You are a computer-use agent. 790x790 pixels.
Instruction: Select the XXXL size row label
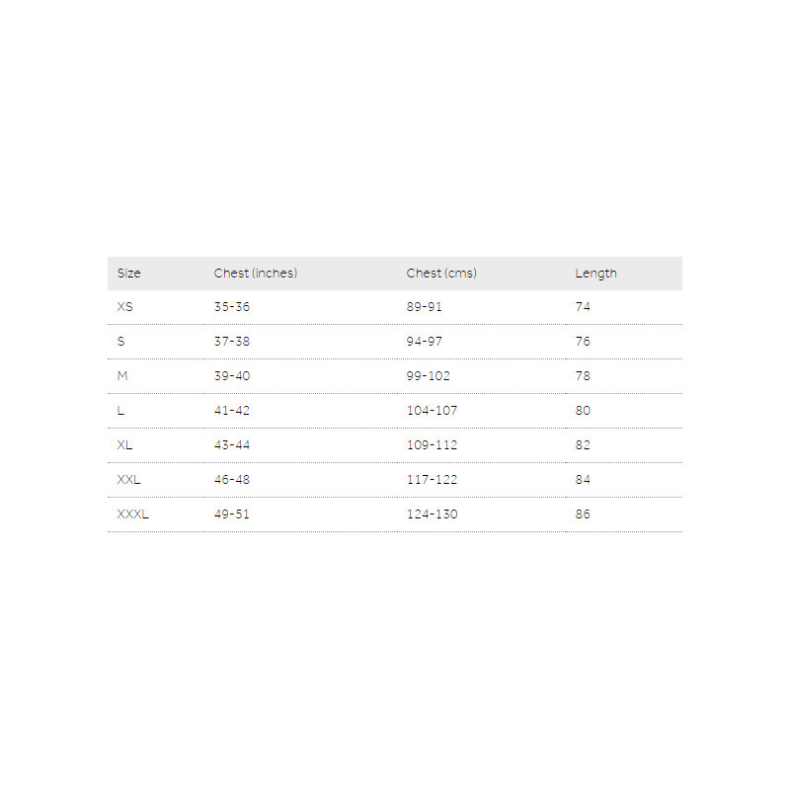[x=132, y=514]
